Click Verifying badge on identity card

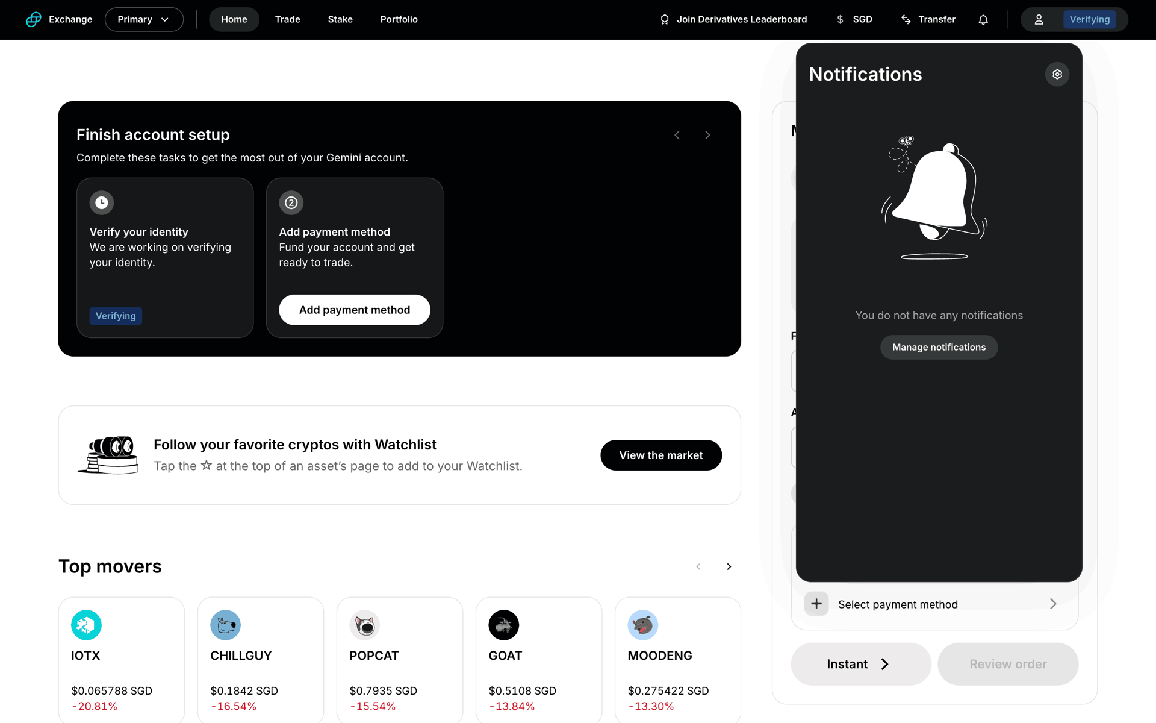click(116, 316)
